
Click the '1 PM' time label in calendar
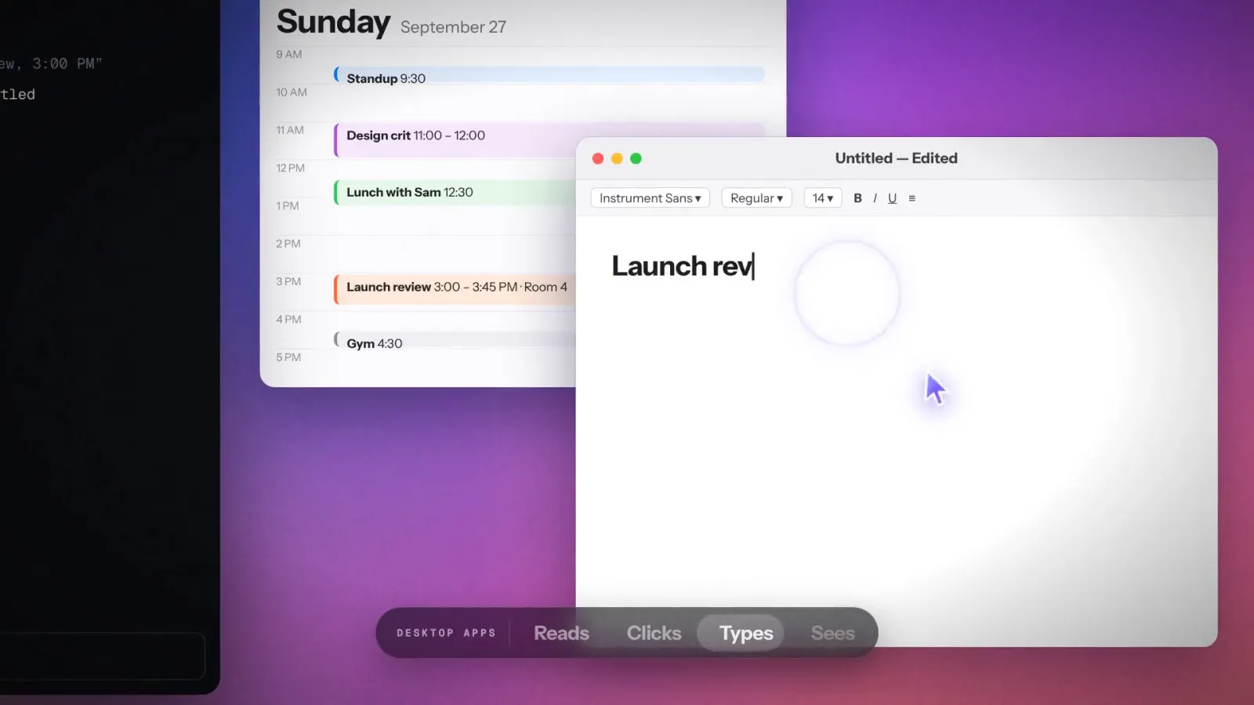point(288,205)
